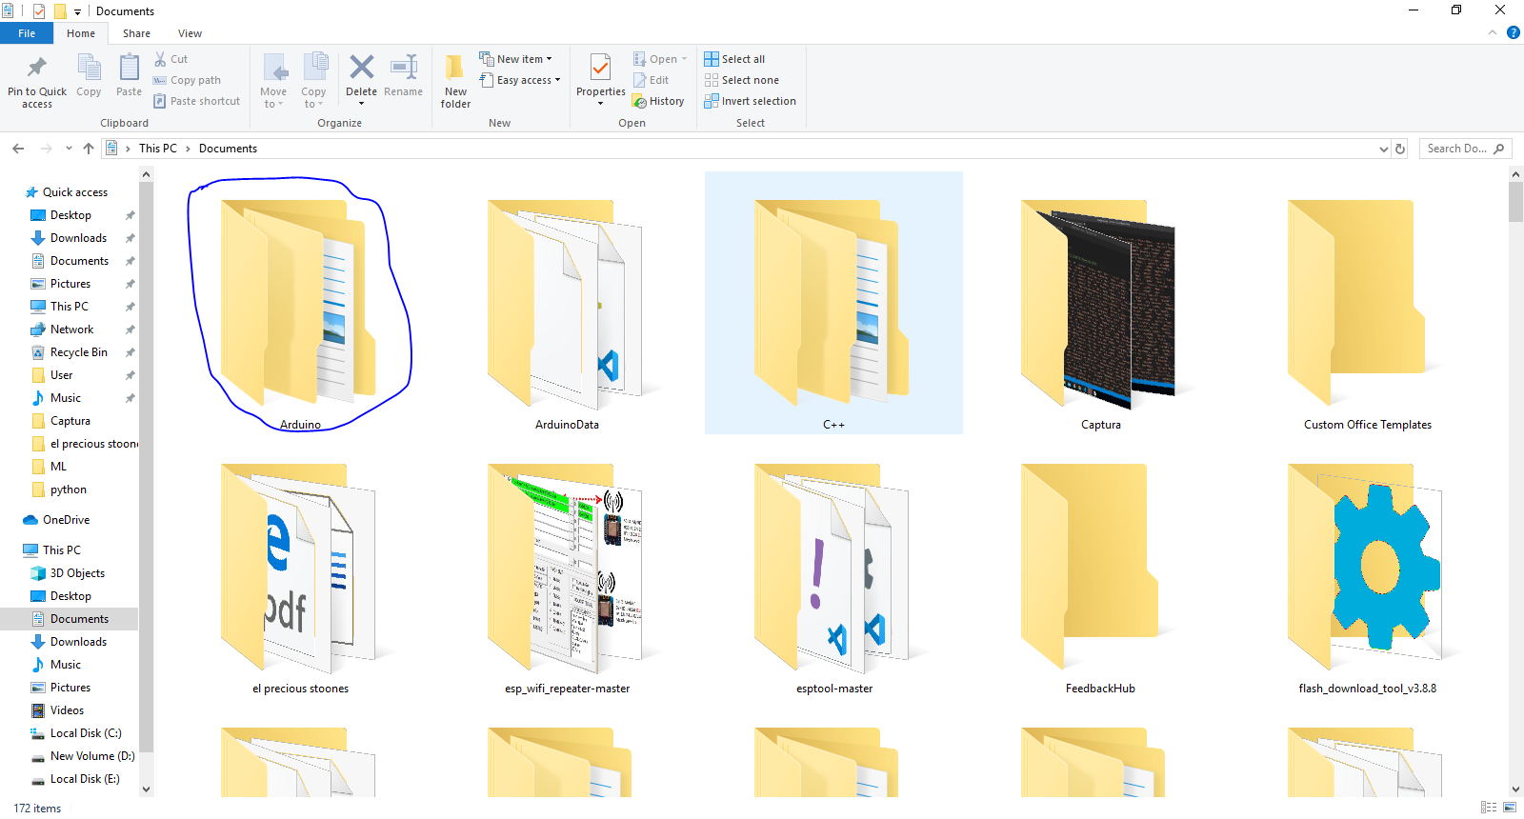Expand the New item dropdown
The height and width of the screenshot is (819, 1524).
pyautogui.click(x=515, y=59)
